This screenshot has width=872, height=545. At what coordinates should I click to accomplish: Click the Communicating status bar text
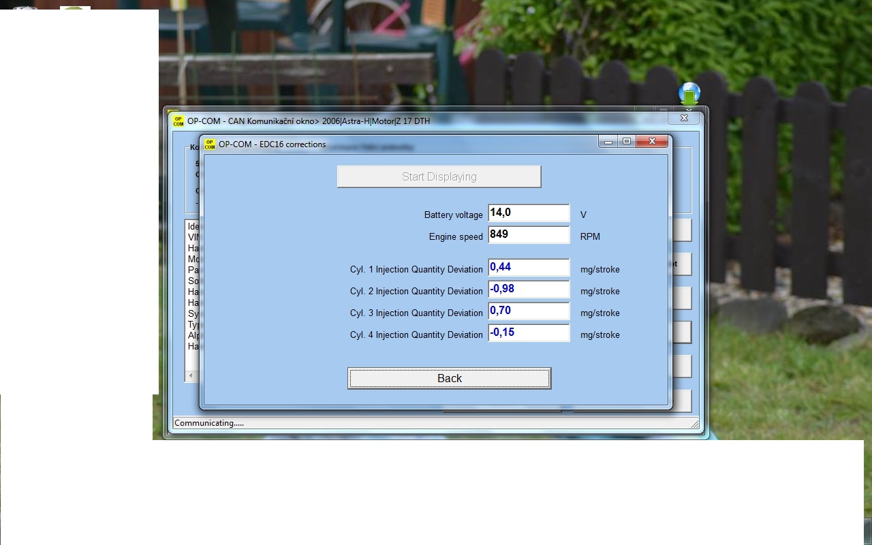tap(209, 423)
